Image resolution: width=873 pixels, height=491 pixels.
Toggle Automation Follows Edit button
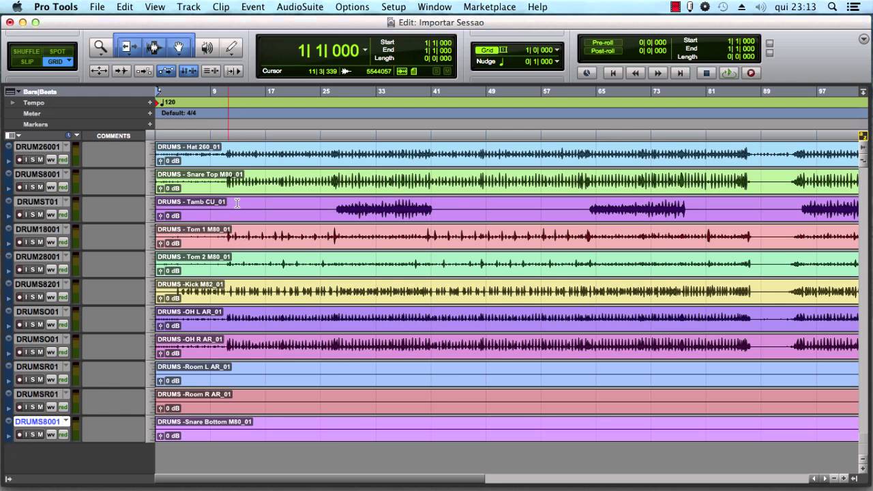pos(166,70)
